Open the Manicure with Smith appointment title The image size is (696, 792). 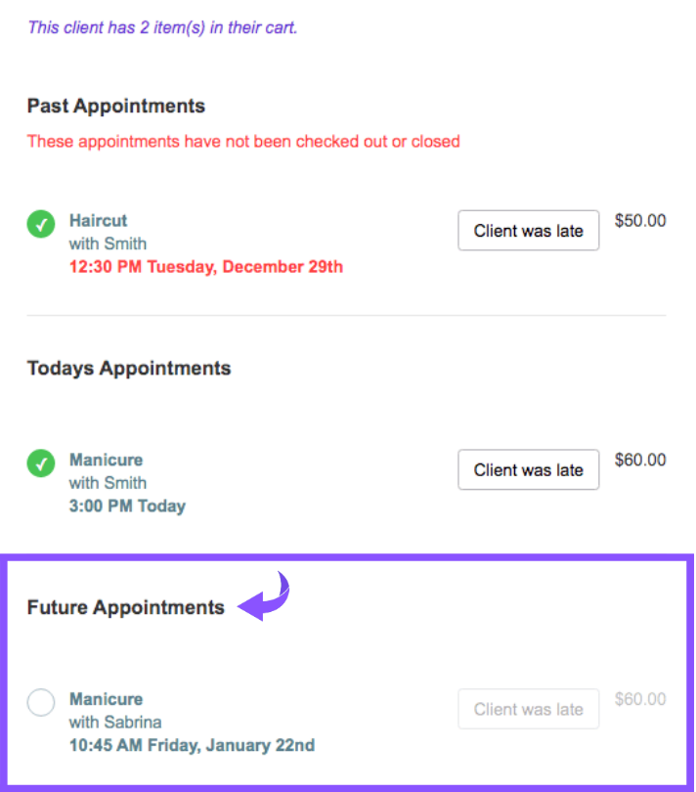(106, 460)
